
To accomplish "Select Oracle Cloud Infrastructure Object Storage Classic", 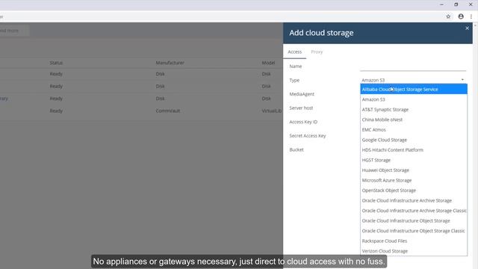I will tap(414, 231).
